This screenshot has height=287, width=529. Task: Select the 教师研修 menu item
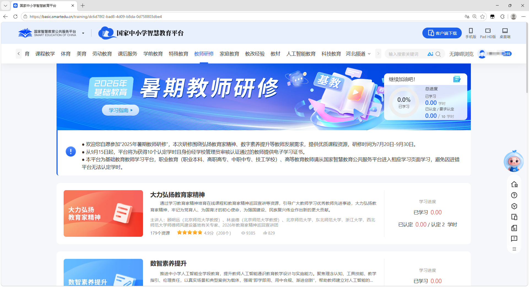(x=204, y=54)
